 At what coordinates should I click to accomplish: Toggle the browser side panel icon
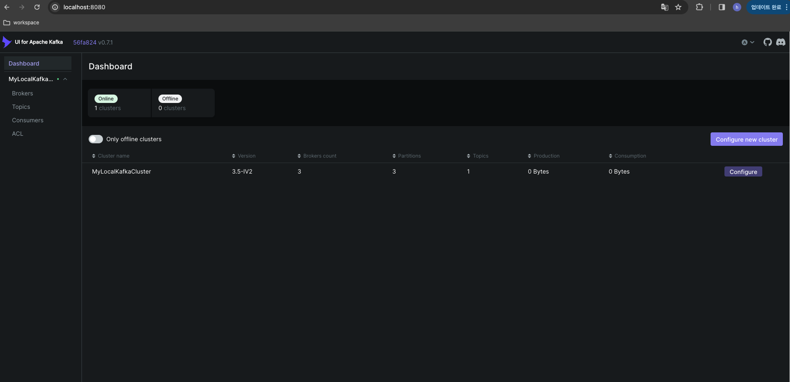pos(722,7)
